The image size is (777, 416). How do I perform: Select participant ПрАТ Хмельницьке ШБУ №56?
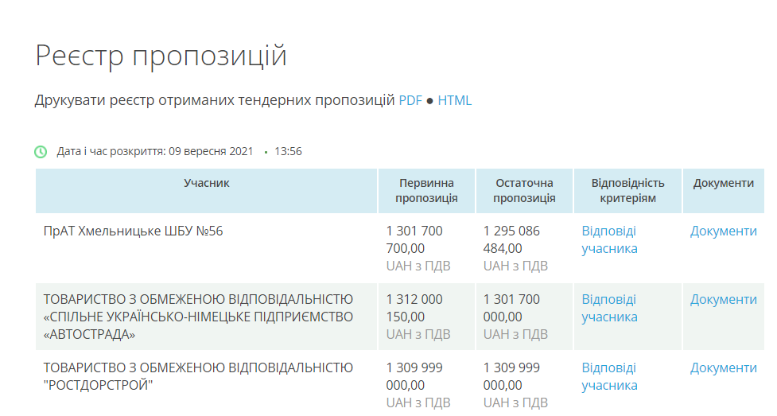(x=134, y=231)
